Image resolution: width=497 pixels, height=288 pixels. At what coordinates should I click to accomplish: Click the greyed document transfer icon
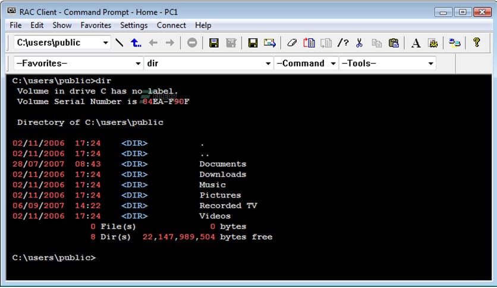(326, 42)
